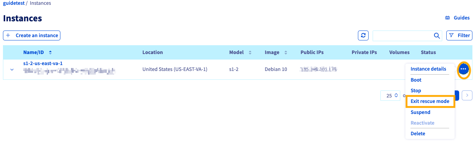
Task: Choose Delete in the actions menu
Action: tap(418, 133)
